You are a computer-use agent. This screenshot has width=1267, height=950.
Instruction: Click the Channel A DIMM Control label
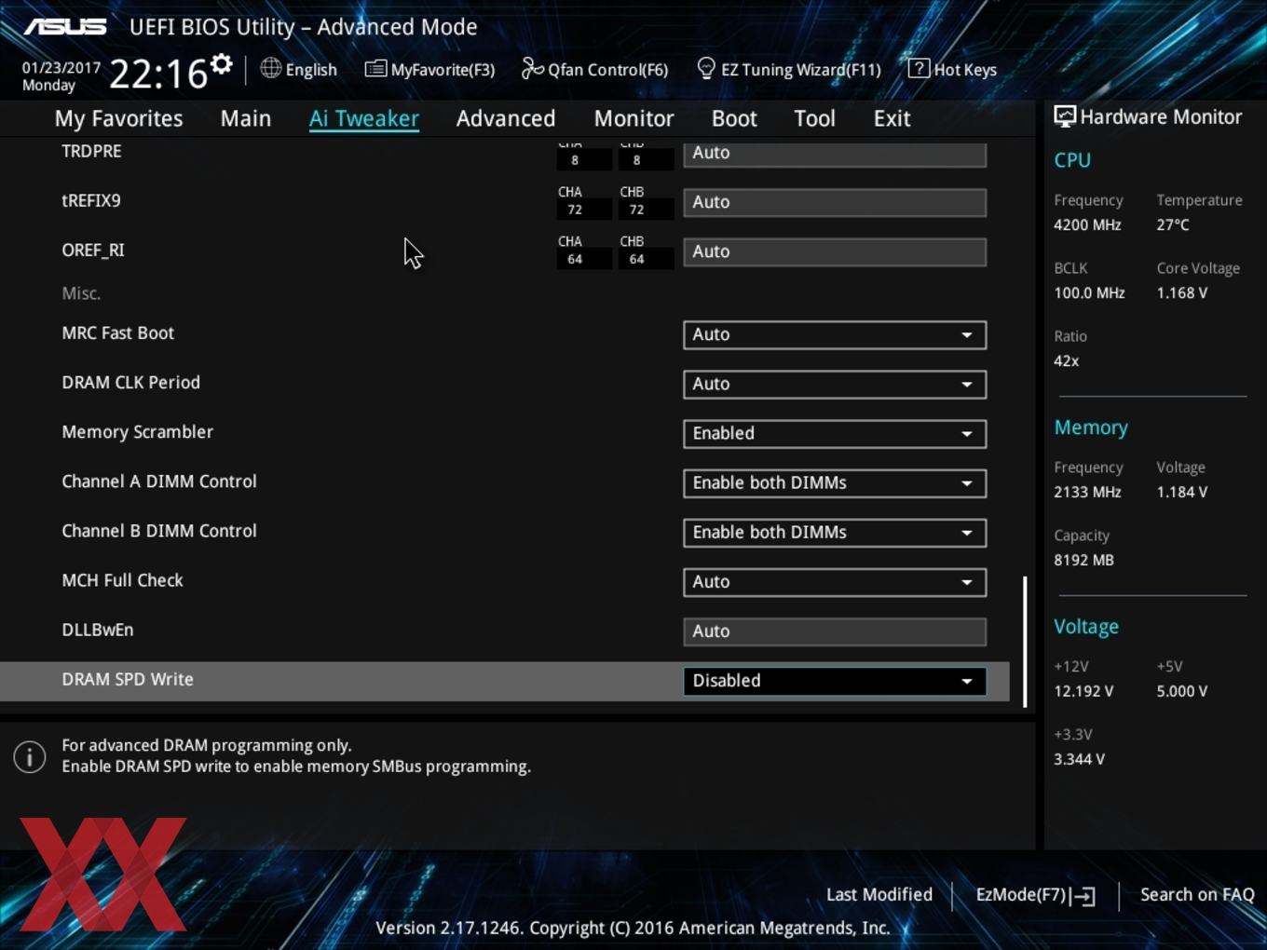point(159,482)
